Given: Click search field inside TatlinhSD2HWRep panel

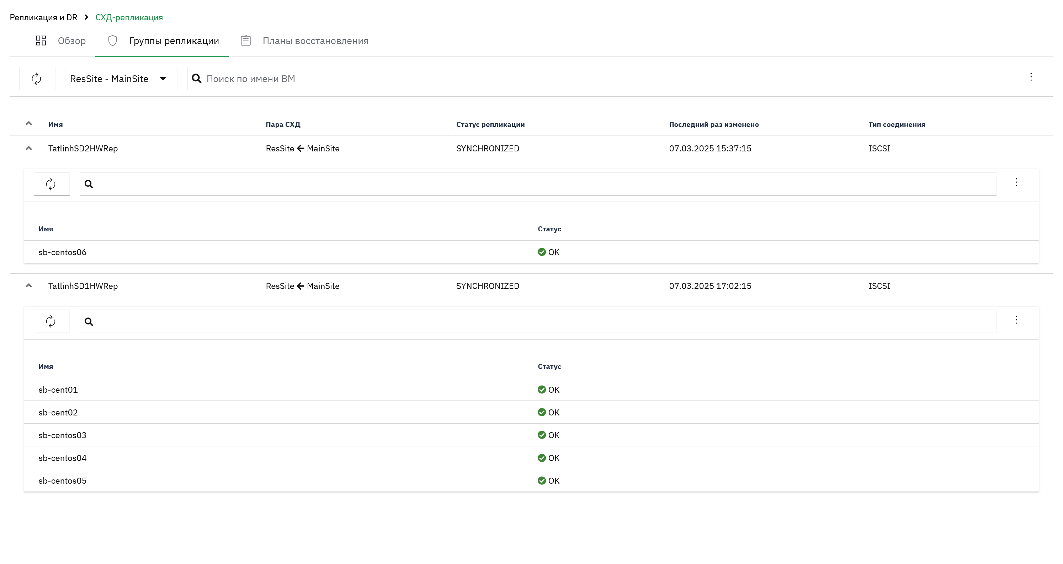Looking at the screenshot, I should [x=538, y=184].
